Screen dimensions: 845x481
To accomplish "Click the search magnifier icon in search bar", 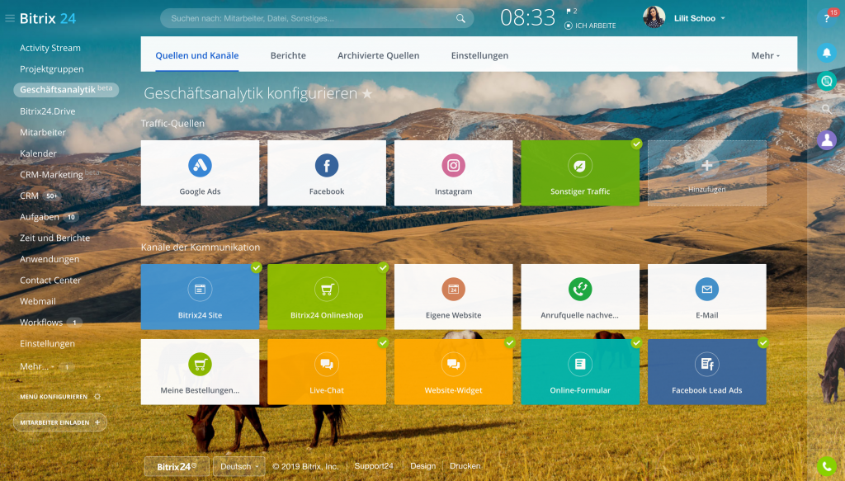I will point(460,18).
